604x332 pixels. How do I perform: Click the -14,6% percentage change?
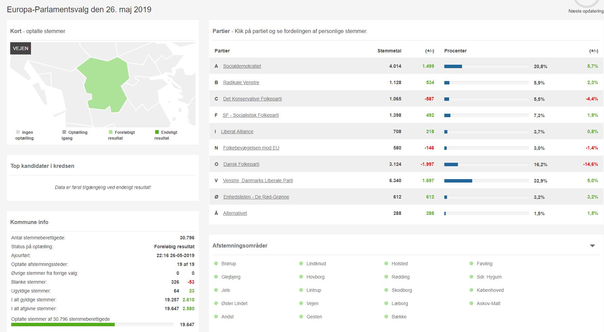[x=590, y=164]
